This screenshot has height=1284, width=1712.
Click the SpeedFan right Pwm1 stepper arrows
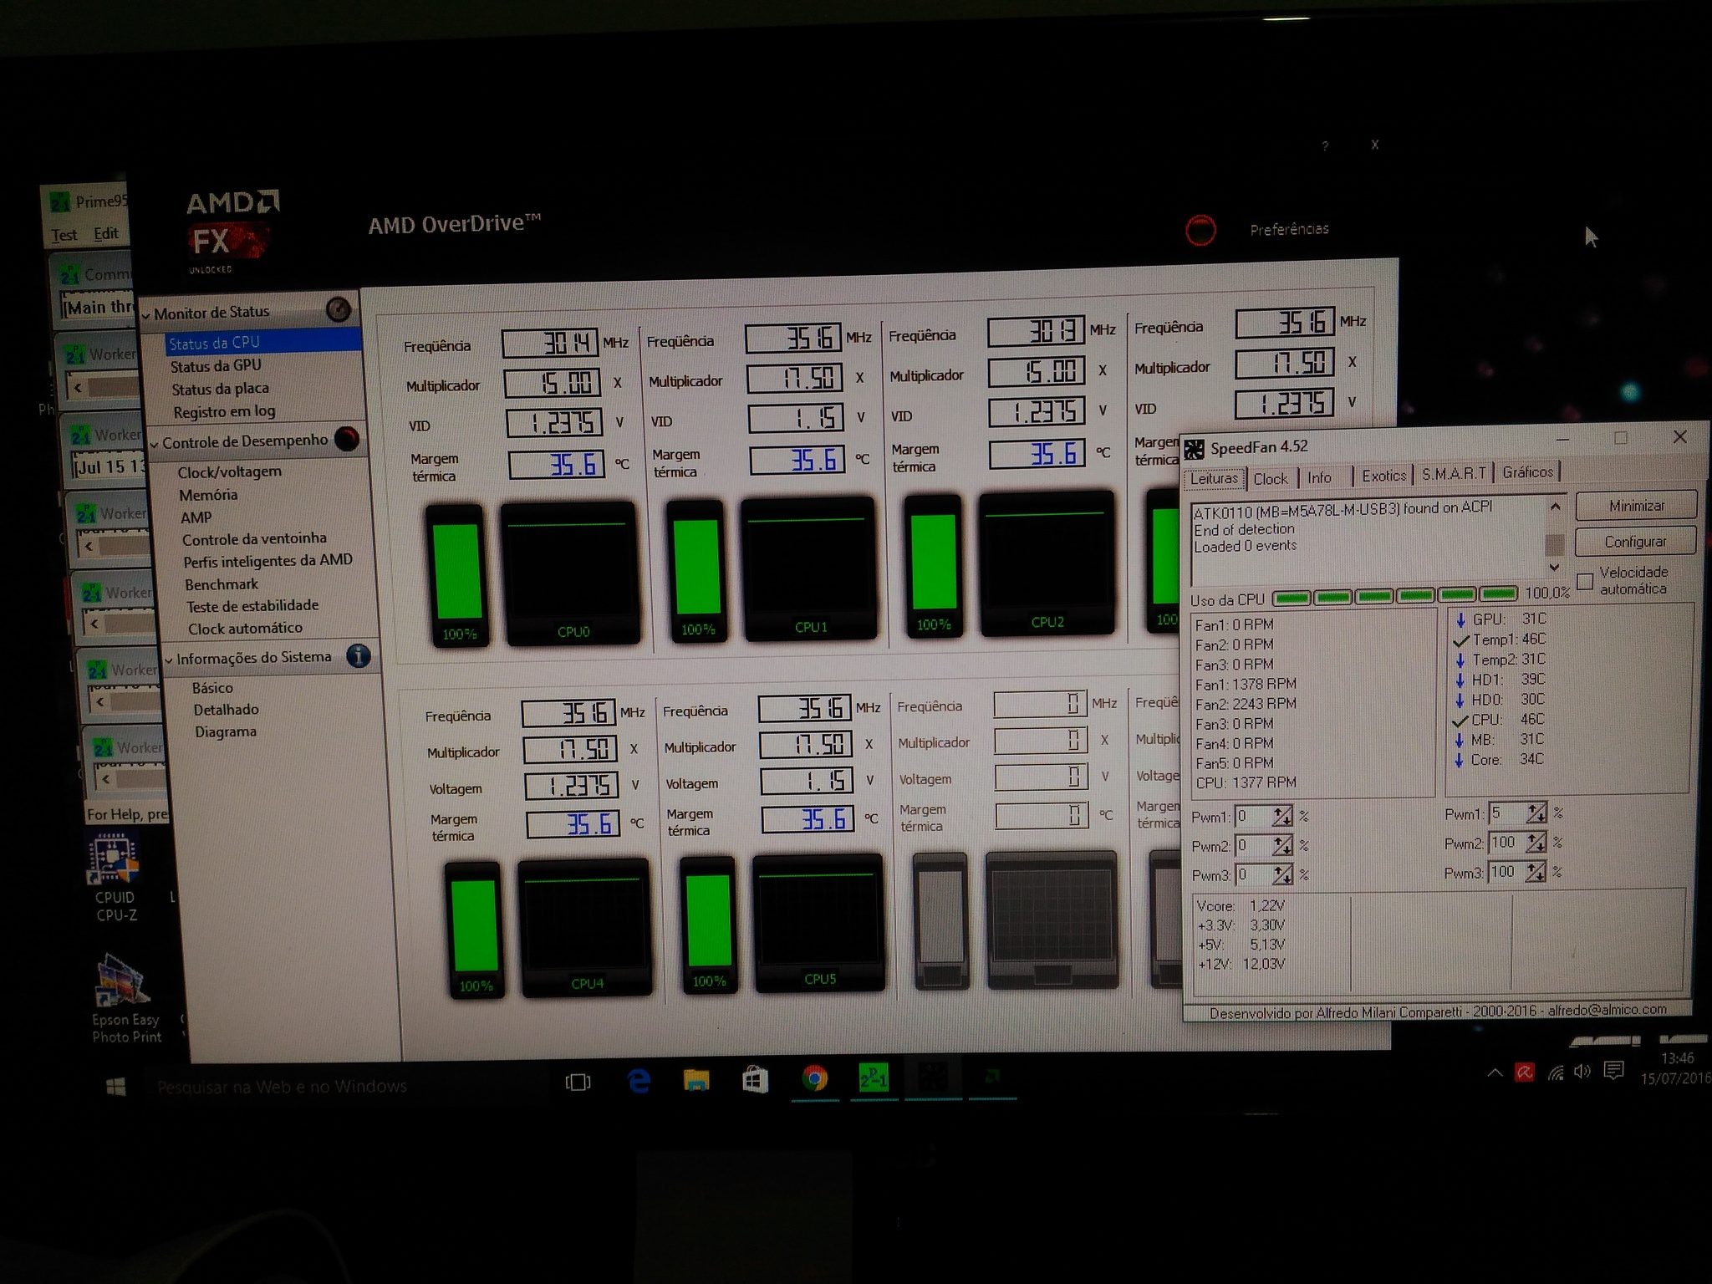1536,812
